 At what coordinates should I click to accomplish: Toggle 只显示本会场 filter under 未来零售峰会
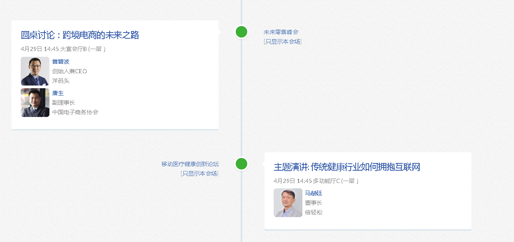point(282,42)
